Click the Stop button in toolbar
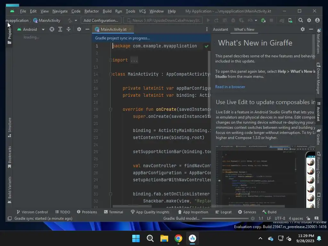The image size is (328, 246). click(x=271, y=20)
